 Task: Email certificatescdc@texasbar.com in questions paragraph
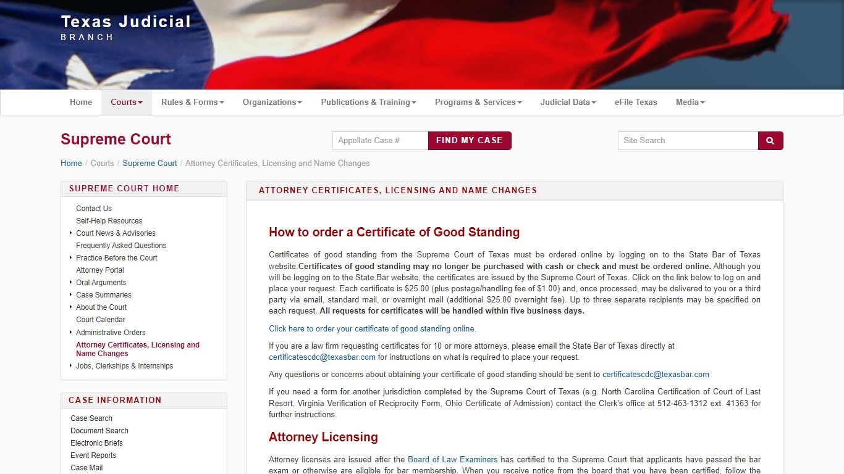point(656,375)
